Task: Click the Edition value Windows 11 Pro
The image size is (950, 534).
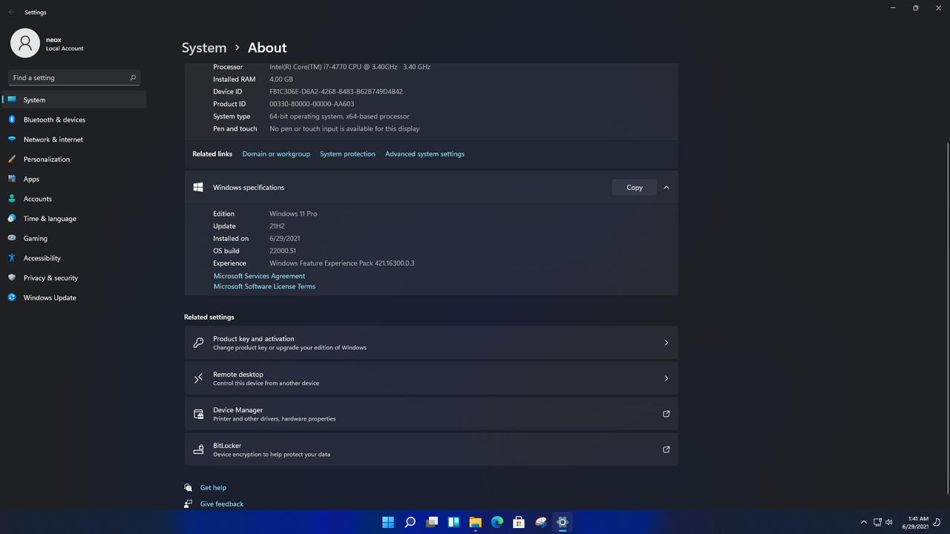Action: click(293, 214)
